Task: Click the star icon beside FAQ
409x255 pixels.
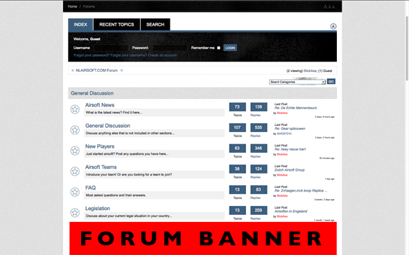Action: pyautogui.click(x=75, y=192)
